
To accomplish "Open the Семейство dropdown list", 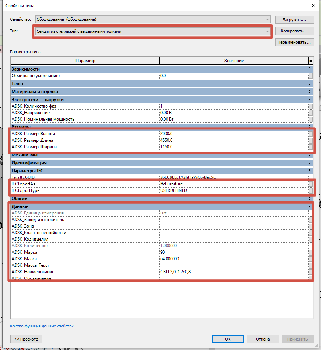I will (x=268, y=19).
